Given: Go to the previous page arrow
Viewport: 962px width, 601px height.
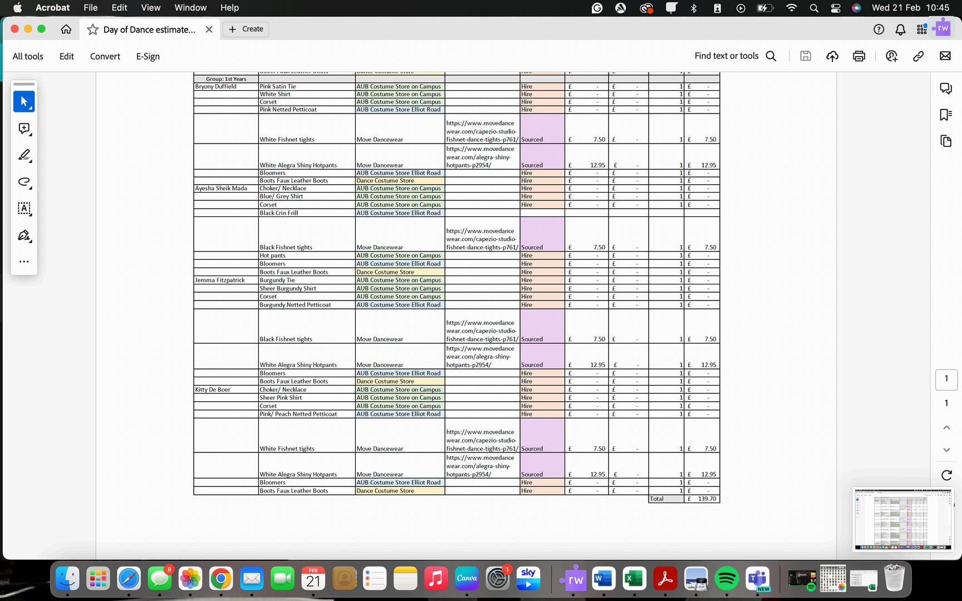Looking at the screenshot, I should [x=946, y=427].
